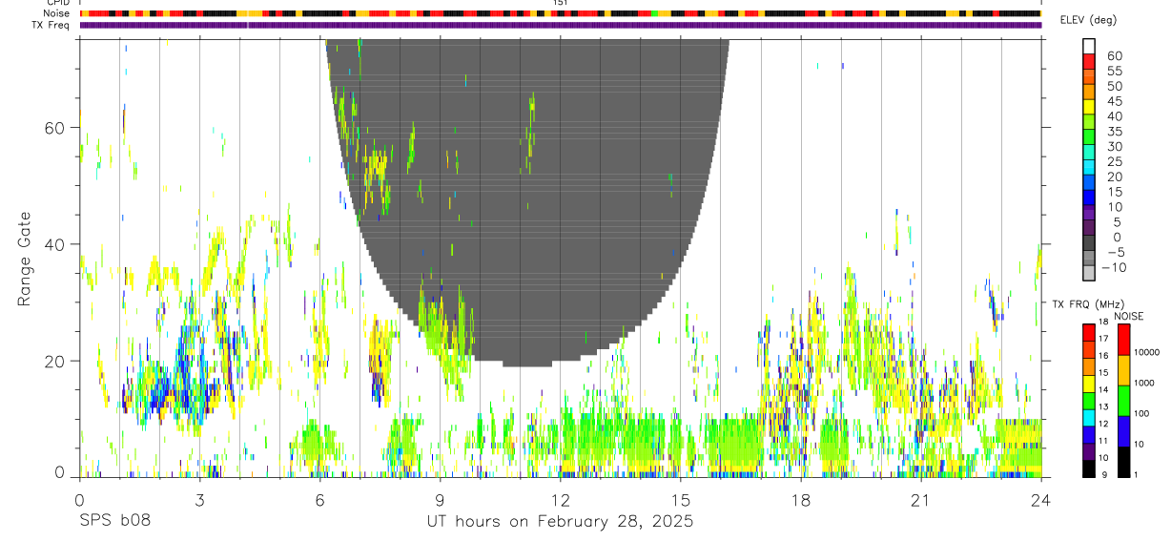
Task: Click the ELEV colorbar label '−10'
Action: coord(1115,267)
